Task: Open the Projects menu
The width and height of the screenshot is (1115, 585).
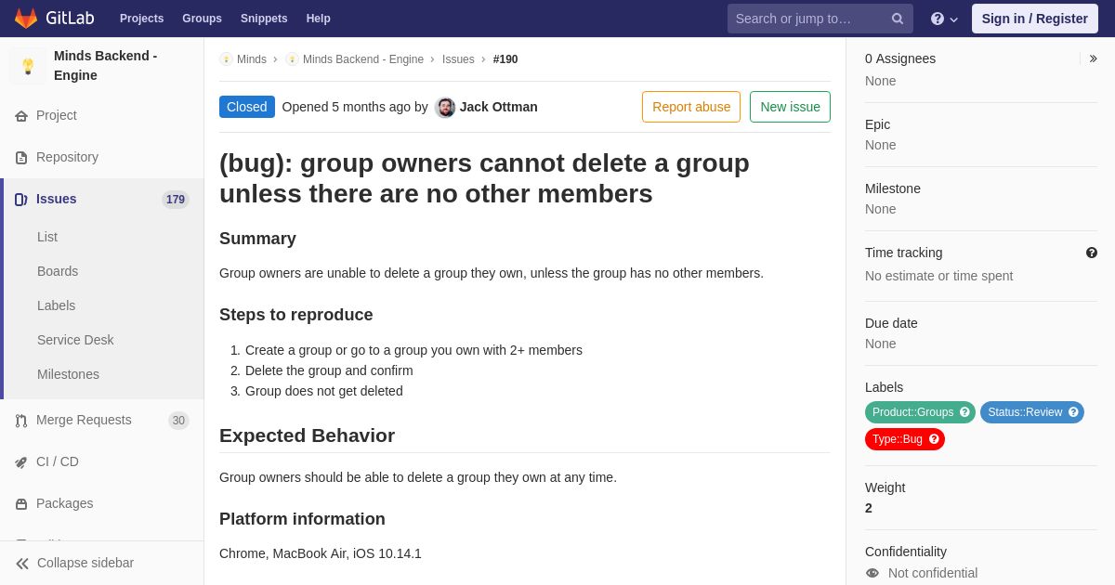Action: 141,19
